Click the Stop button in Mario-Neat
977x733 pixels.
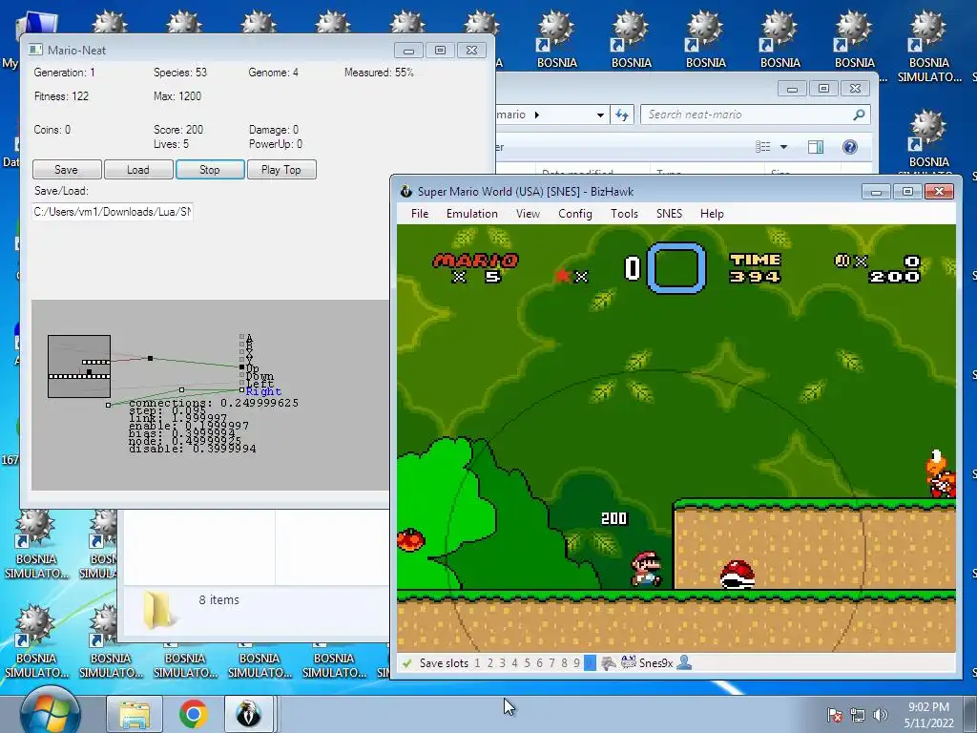210,170
